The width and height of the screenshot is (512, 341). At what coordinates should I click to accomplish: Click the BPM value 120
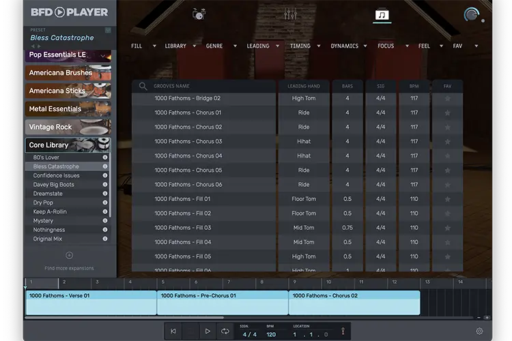pyautogui.click(x=271, y=334)
